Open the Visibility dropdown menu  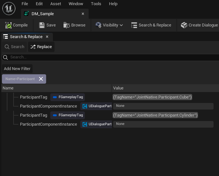coord(109,25)
